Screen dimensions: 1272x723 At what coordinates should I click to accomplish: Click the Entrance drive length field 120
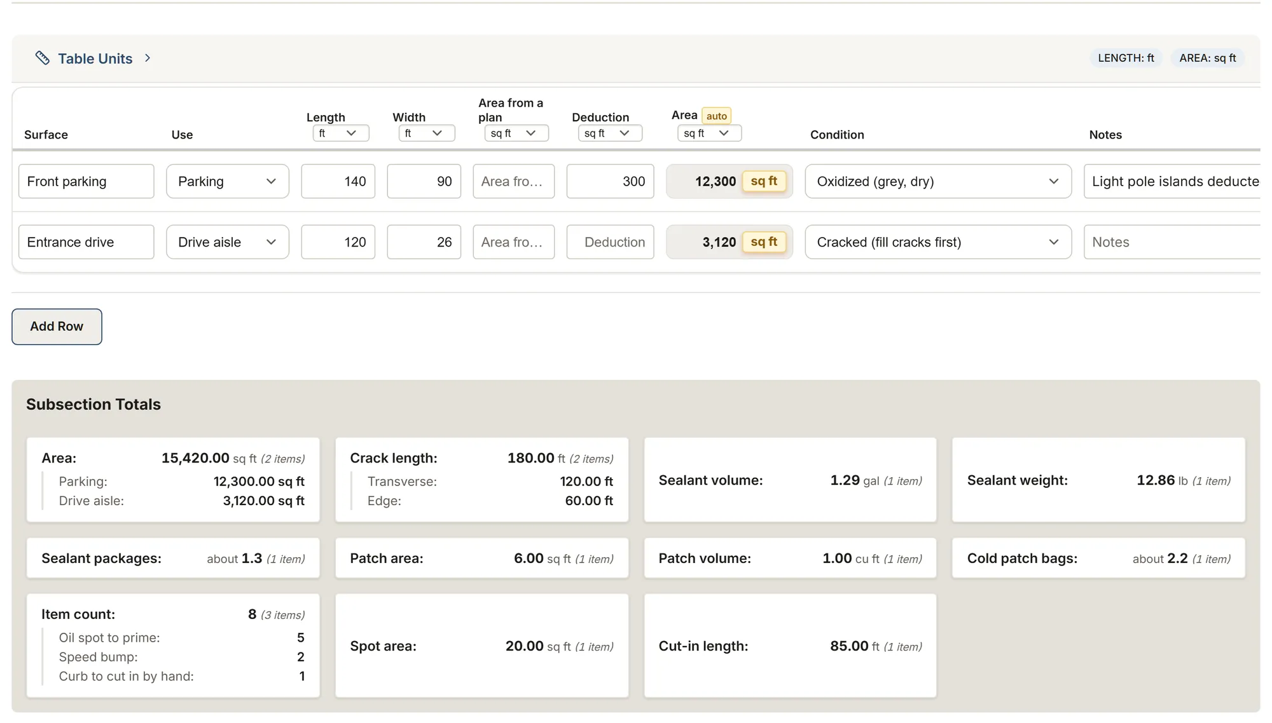[338, 242]
